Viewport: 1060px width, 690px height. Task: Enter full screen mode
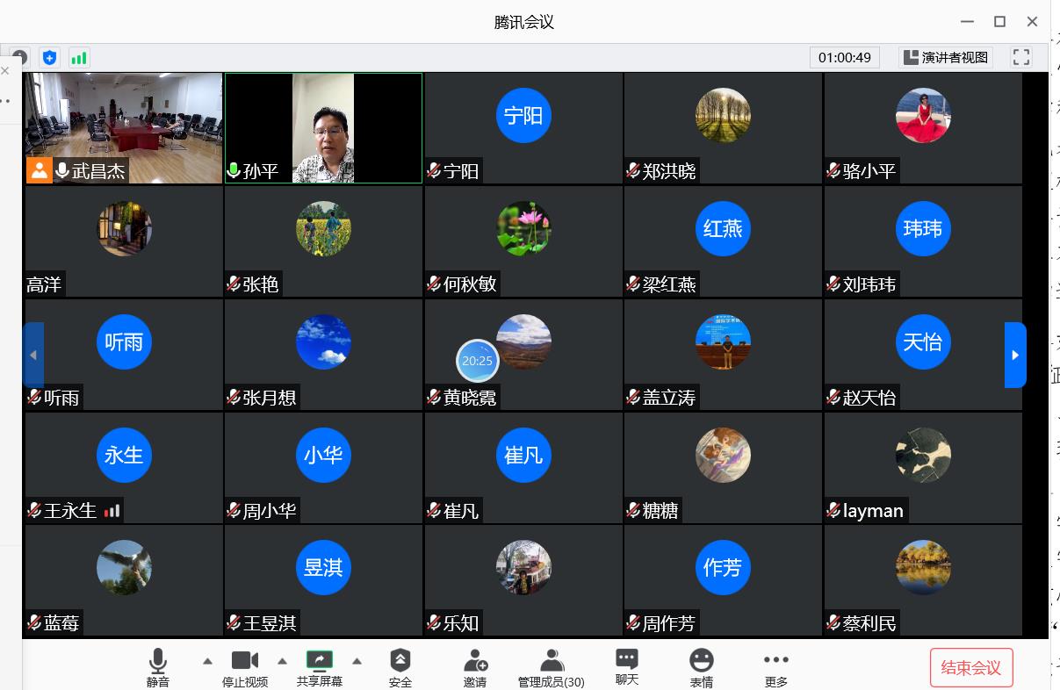1021,57
